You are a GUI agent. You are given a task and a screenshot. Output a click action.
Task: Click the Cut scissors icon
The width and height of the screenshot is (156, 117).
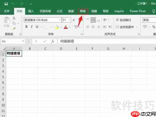click(x=14, y=18)
